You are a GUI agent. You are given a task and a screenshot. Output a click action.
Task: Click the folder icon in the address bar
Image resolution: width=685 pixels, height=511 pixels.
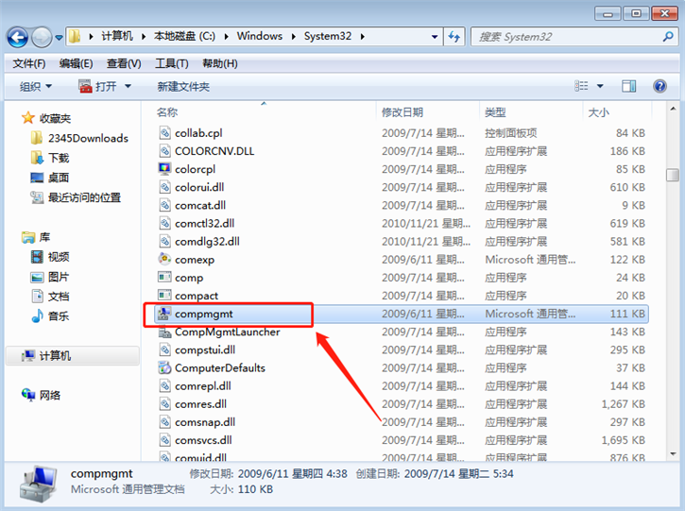click(x=75, y=36)
